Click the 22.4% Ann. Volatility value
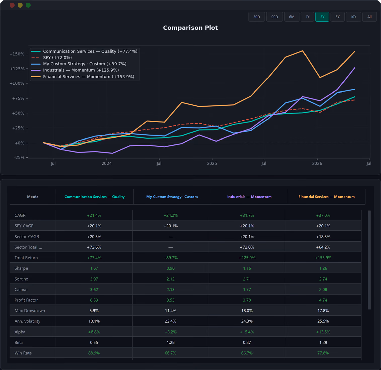 point(171,321)
